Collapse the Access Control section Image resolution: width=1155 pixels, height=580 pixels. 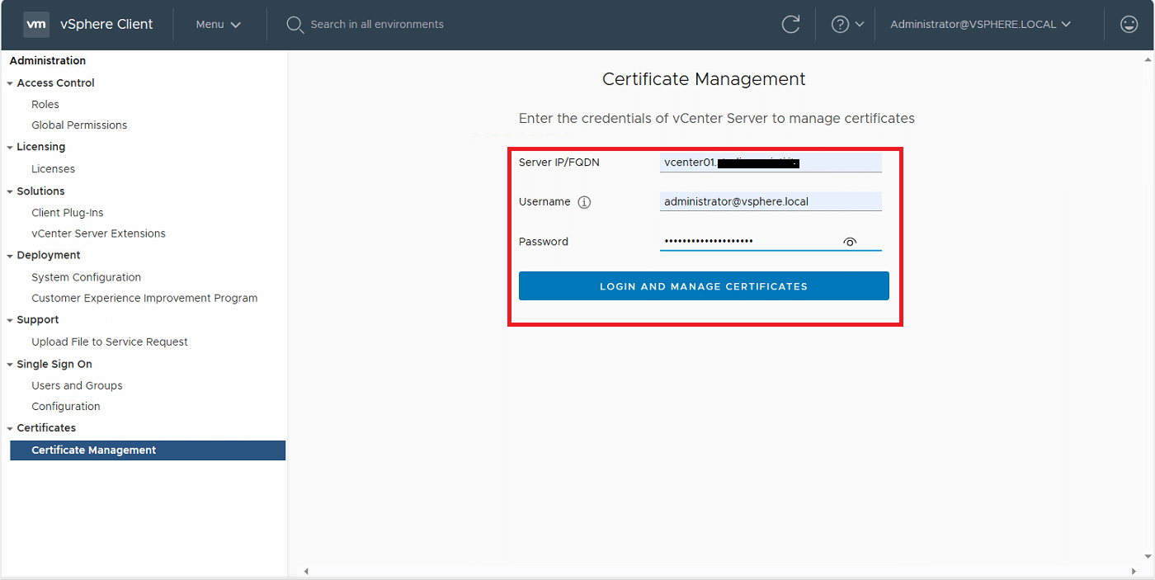tap(10, 83)
